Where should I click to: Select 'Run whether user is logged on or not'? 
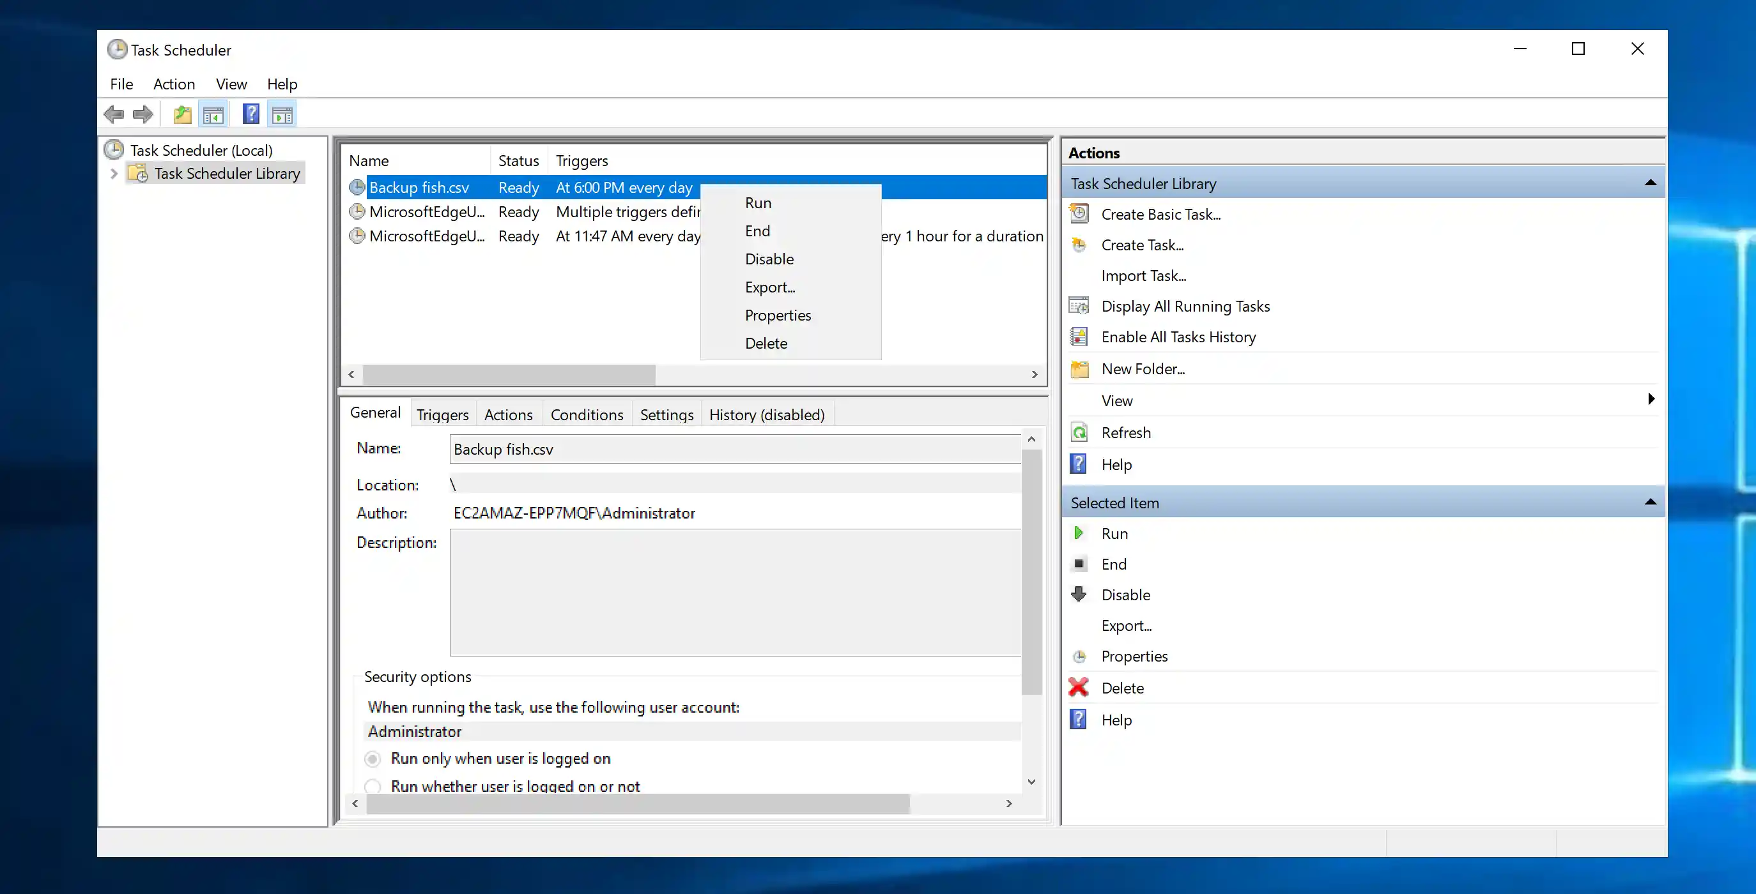point(373,785)
